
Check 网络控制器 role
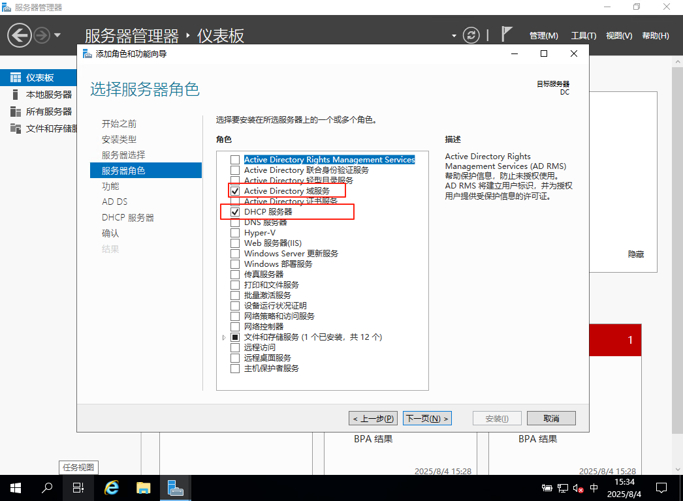click(235, 327)
